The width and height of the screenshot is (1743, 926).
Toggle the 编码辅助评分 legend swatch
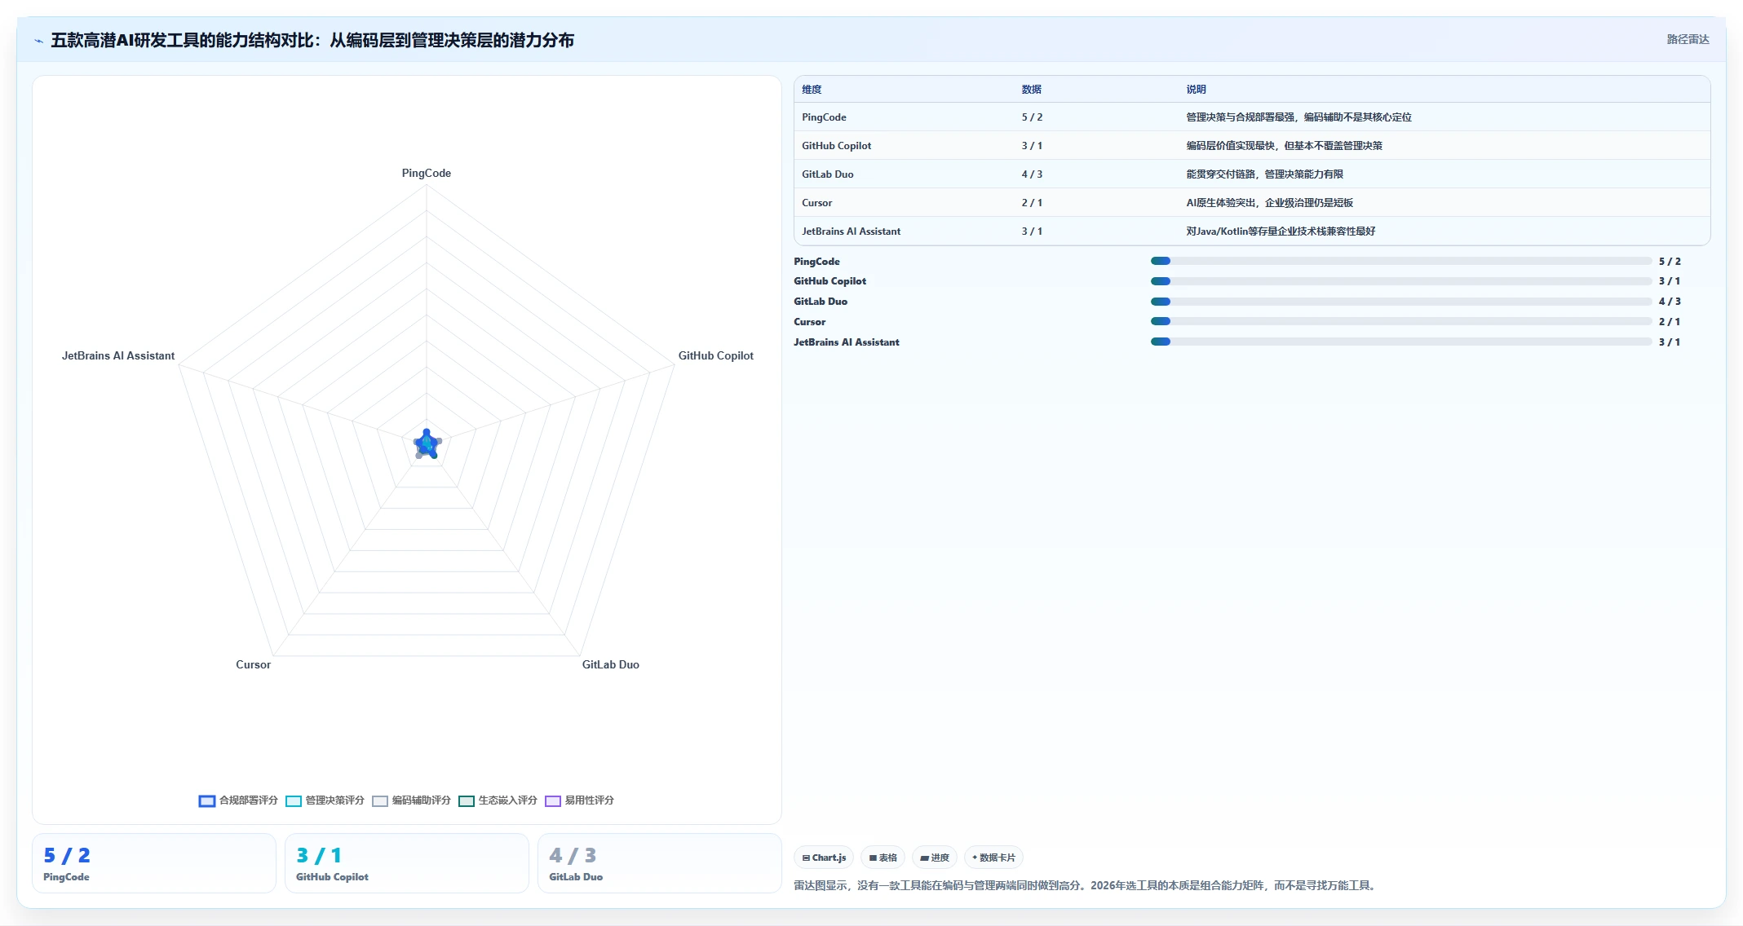pyautogui.click(x=380, y=801)
